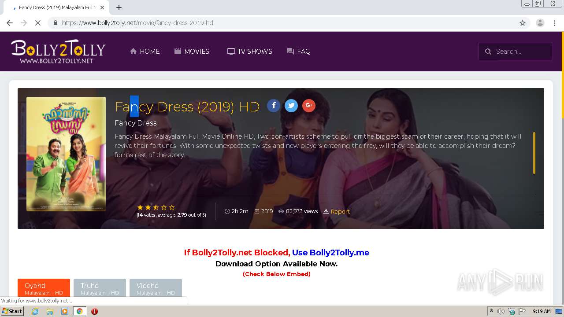This screenshot has width=564, height=317.
Task: Report this movie link
Action: (x=337, y=211)
